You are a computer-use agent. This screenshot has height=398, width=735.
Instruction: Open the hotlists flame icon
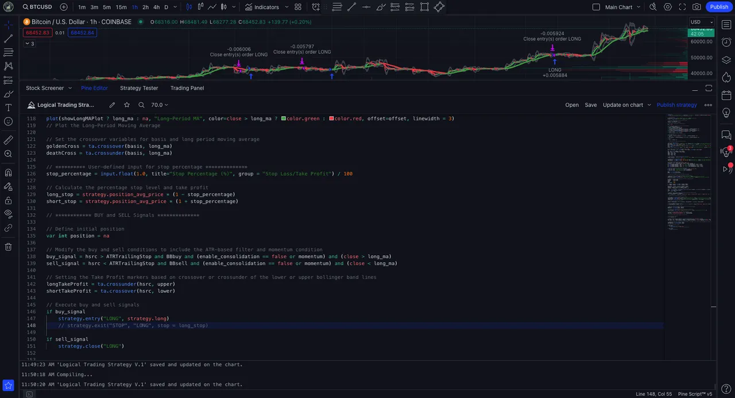click(726, 77)
